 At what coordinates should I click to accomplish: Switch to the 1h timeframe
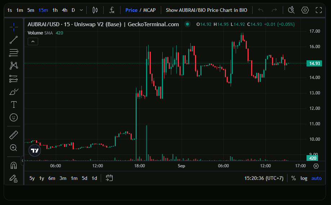[55, 10]
